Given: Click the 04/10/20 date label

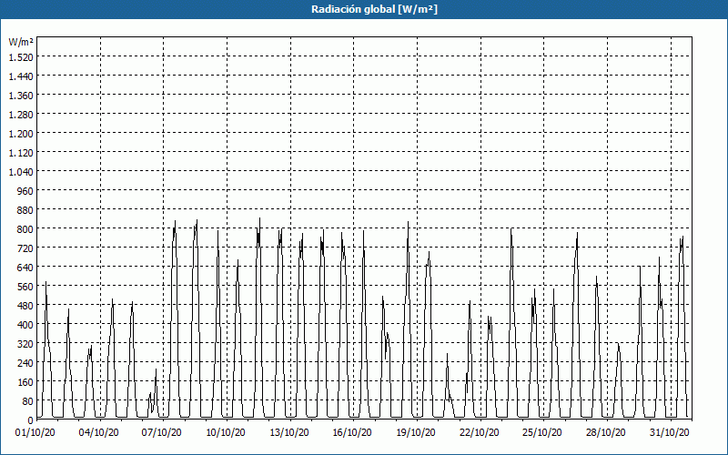Looking at the screenshot, I should coord(98,433).
